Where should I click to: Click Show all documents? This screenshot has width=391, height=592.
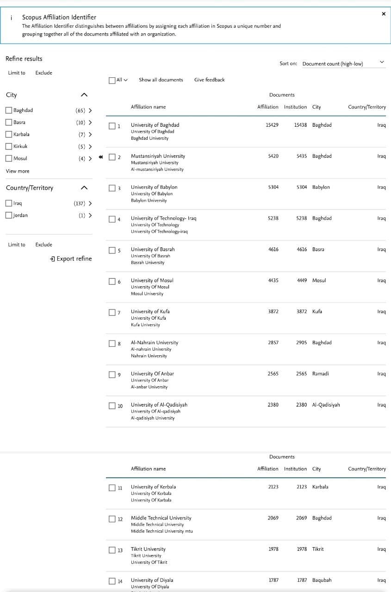[x=161, y=80]
